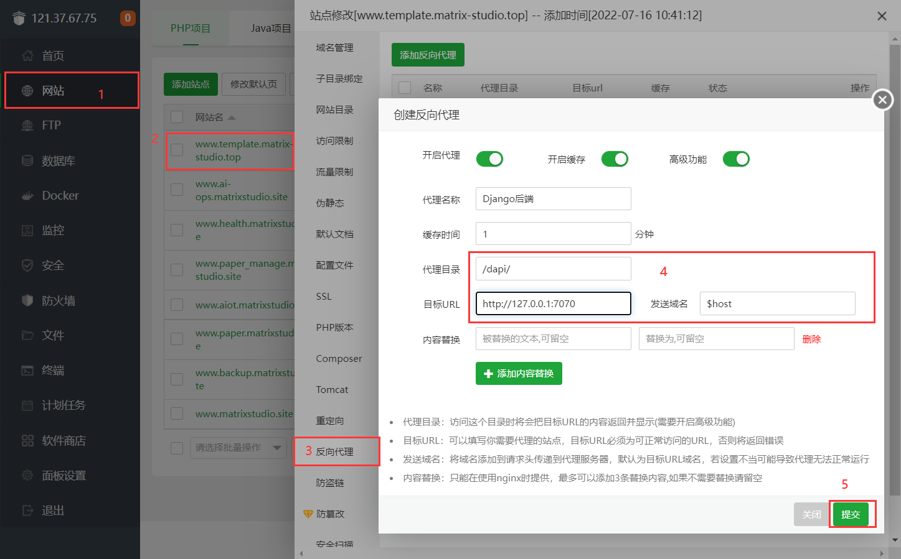Click the globe icon beside 网站

tap(27, 91)
